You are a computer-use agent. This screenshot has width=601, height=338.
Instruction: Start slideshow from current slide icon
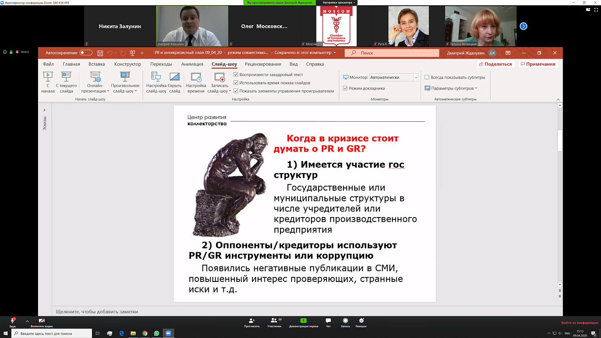tap(66, 76)
